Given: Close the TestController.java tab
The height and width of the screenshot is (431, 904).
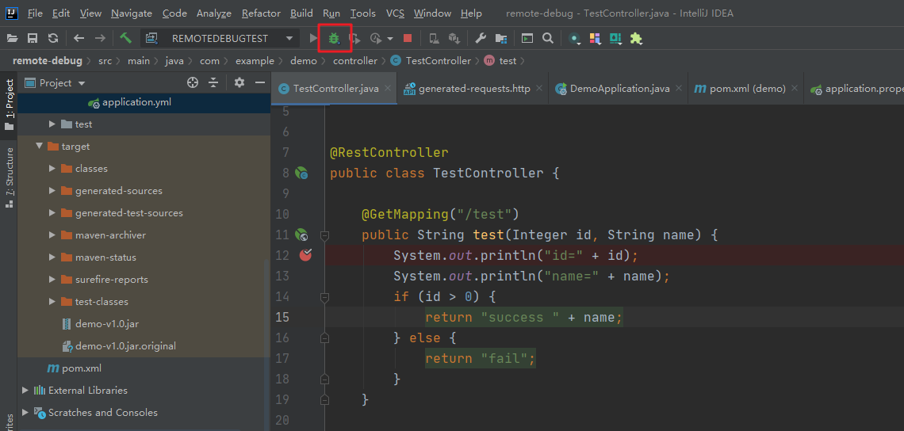Looking at the screenshot, I should 388,89.
